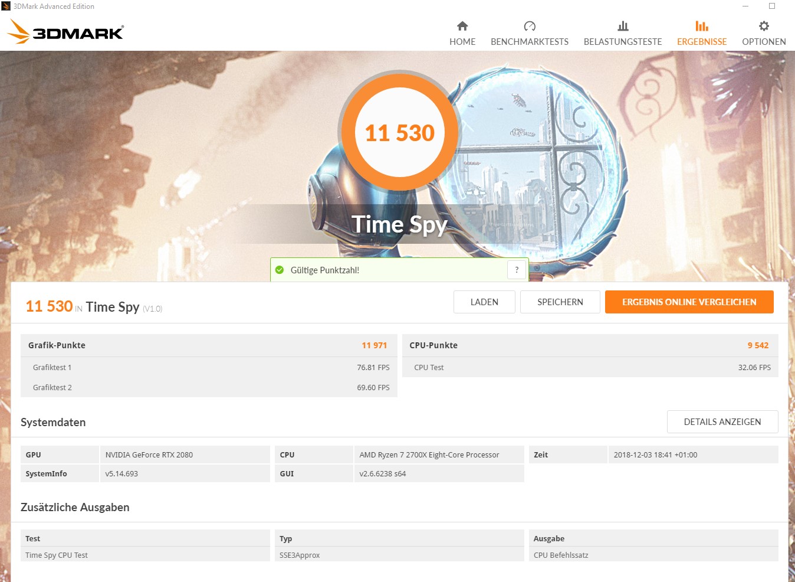Open the Home screen via house icon
The width and height of the screenshot is (795, 582).
(x=462, y=25)
